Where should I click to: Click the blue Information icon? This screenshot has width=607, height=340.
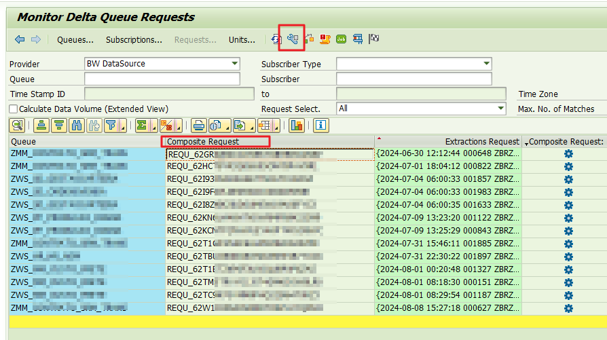pyautogui.click(x=321, y=126)
